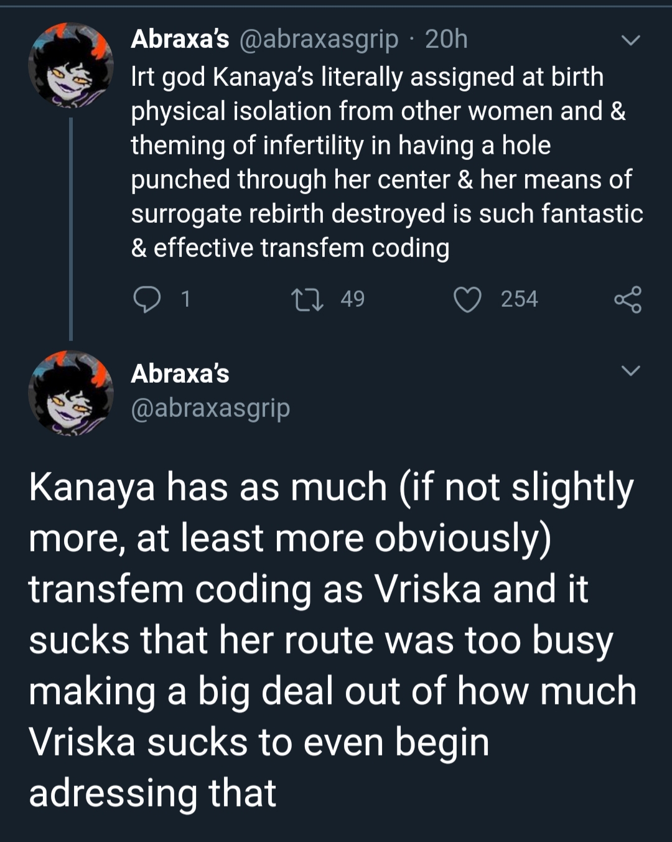672x842 pixels.
Task: Click the share icon on the top tweet
Action: pyautogui.click(x=627, y=299)
